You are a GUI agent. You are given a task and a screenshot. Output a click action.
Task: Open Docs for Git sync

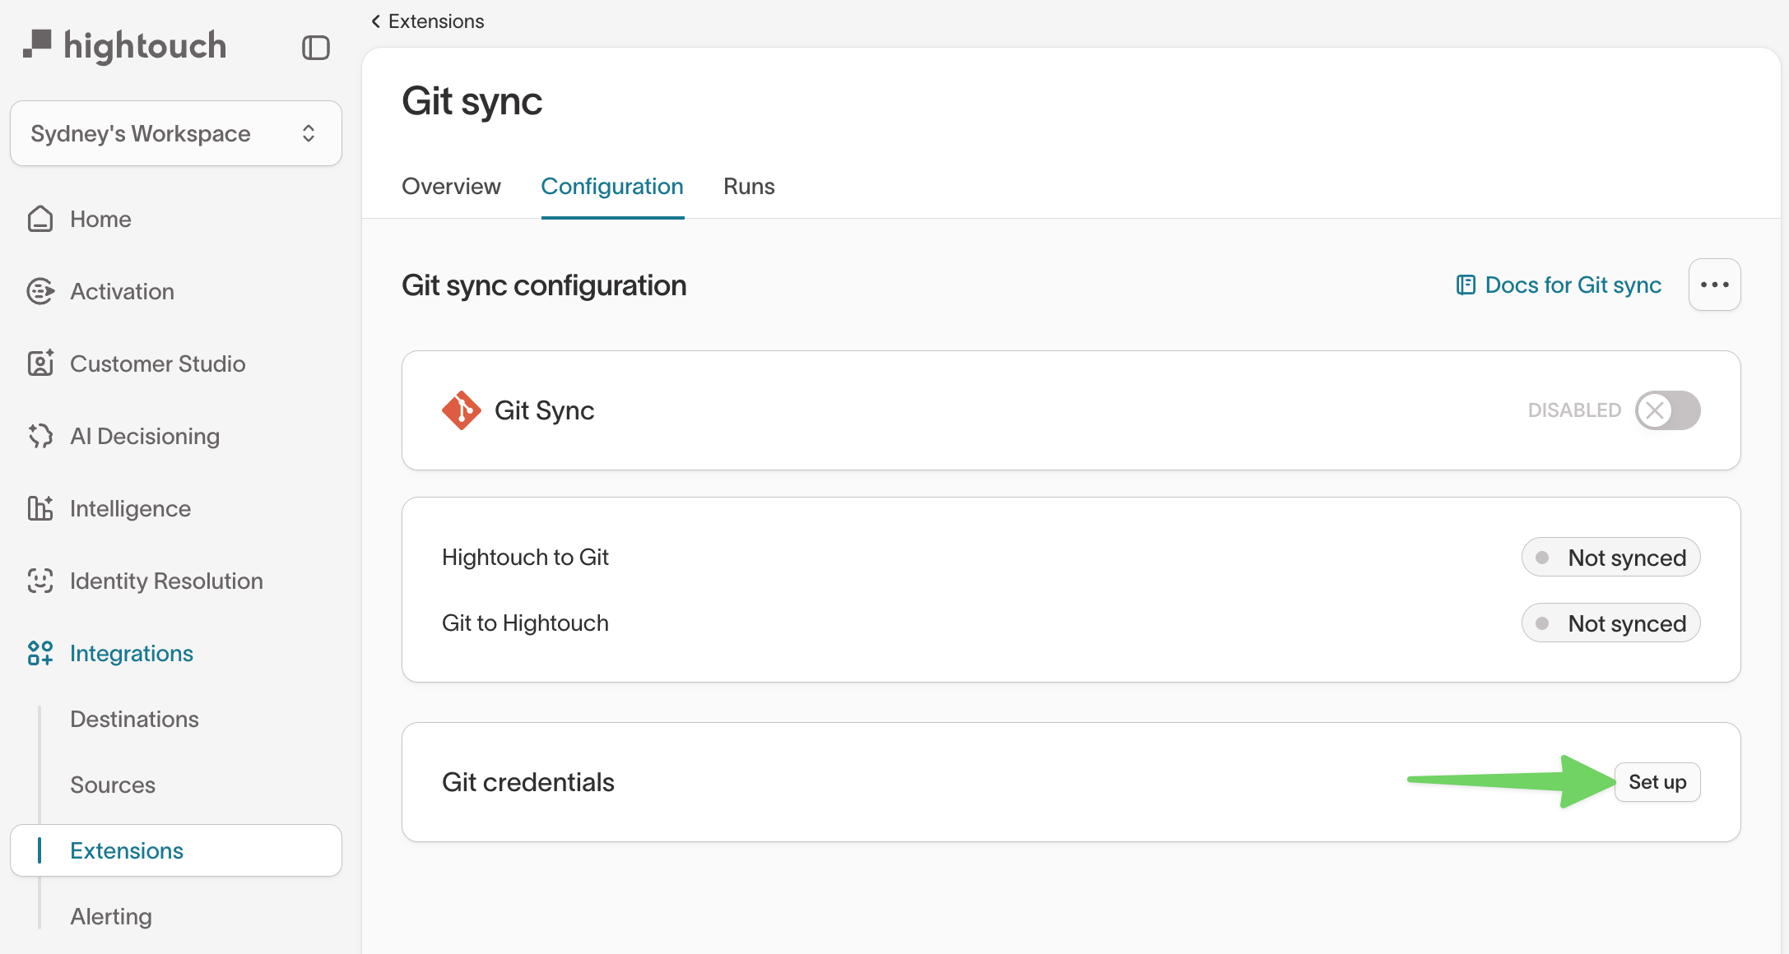coord(1572,284)
